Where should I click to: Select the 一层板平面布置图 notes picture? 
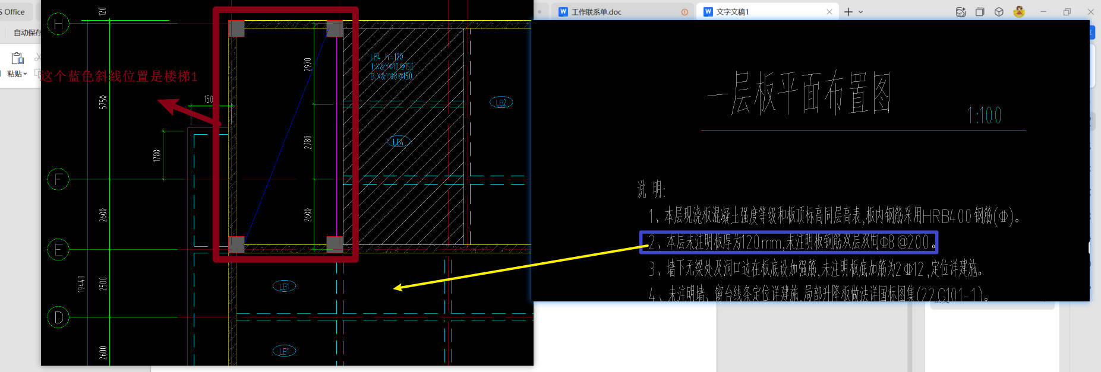point(811,161)
